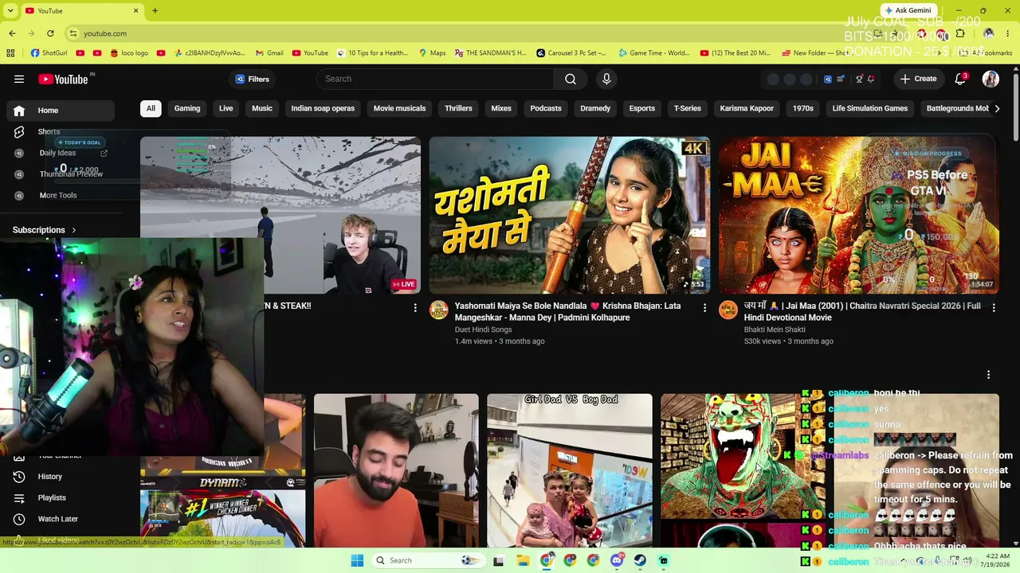Open Discord from the taskbar
This screenshot has width=1020, height=573.
[x=617, y=560]
